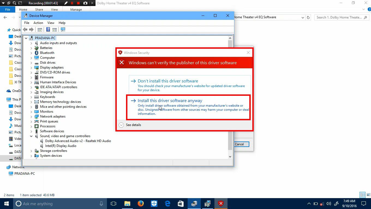Click Forward arrow in Device Manager toolbar
This screenshot has height=209, width=371.
(x=31, y=29)
